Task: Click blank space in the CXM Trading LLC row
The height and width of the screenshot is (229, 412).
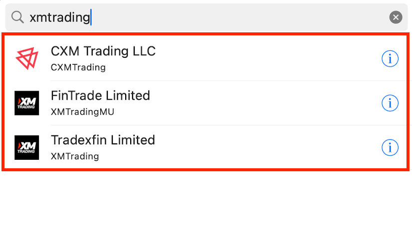Action: coord(263,59)
